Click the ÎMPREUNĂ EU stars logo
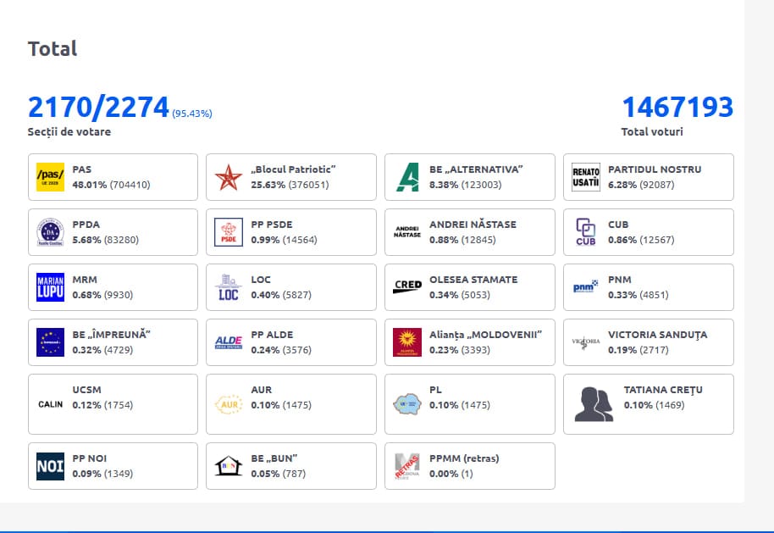Screen dimensions: 774x533 pyautogui.click(x=50, y=342)
